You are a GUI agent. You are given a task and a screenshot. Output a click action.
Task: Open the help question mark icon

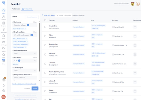(4, 90)
